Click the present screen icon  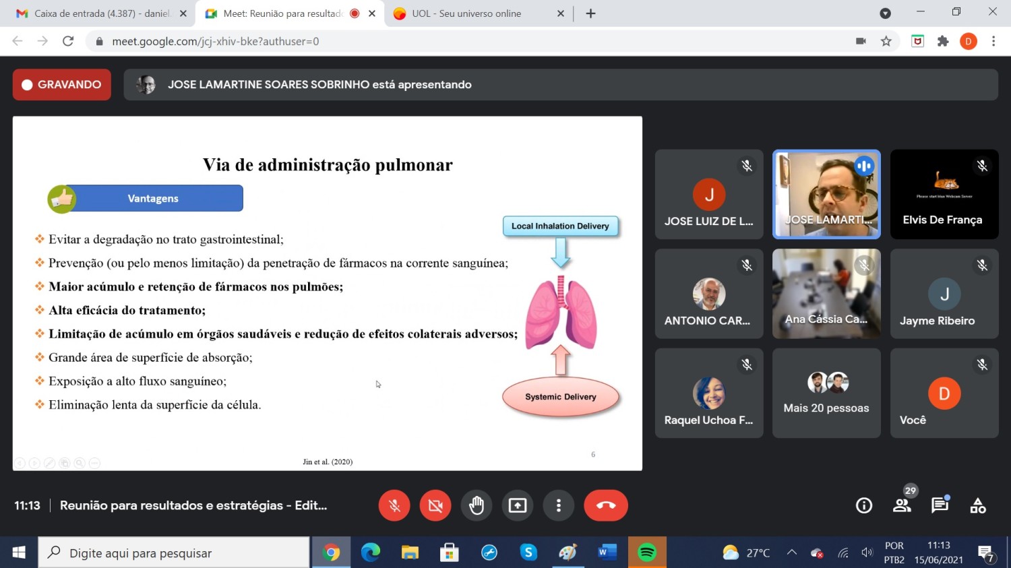[518, 505]
